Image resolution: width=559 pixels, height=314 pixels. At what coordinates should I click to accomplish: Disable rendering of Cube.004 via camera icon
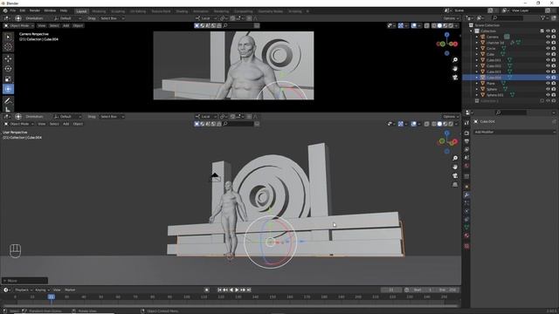[554, 78]
